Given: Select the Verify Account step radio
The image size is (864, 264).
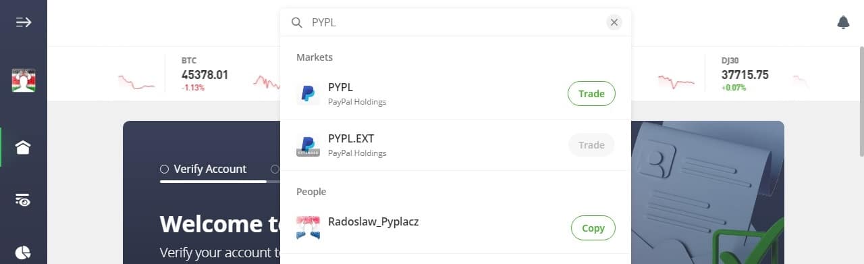Looking at the screenshot, I should coord(164,169).
